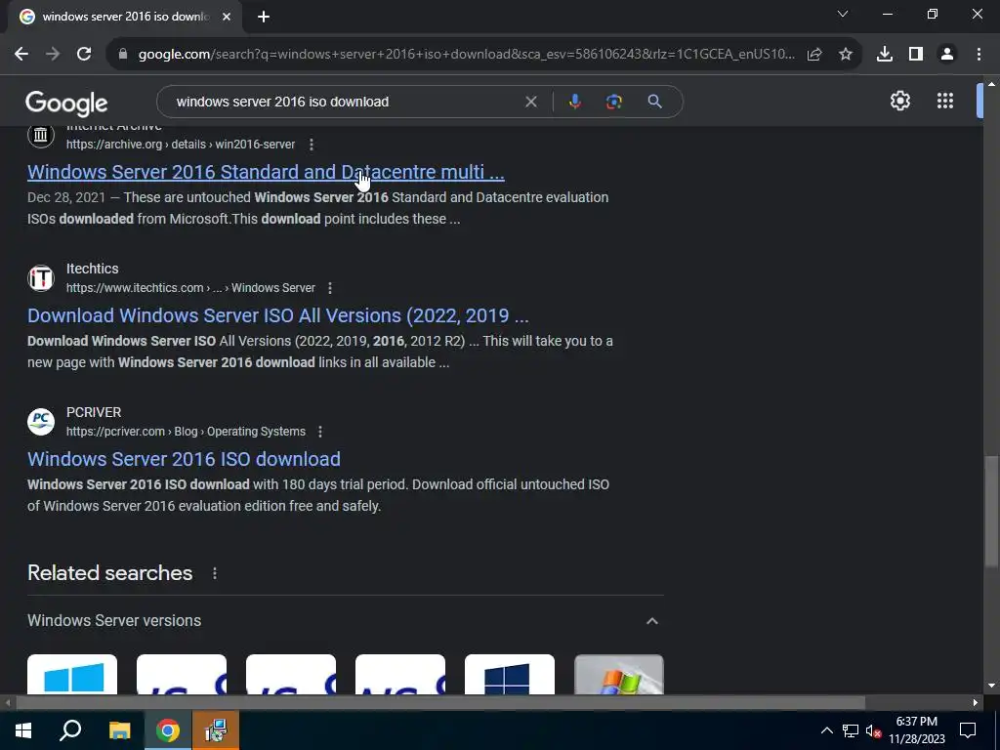Open PCRIVER Windows Server 2016 ISO download link
Screen dimensions: 1000x750
click(x=184, y=459)
